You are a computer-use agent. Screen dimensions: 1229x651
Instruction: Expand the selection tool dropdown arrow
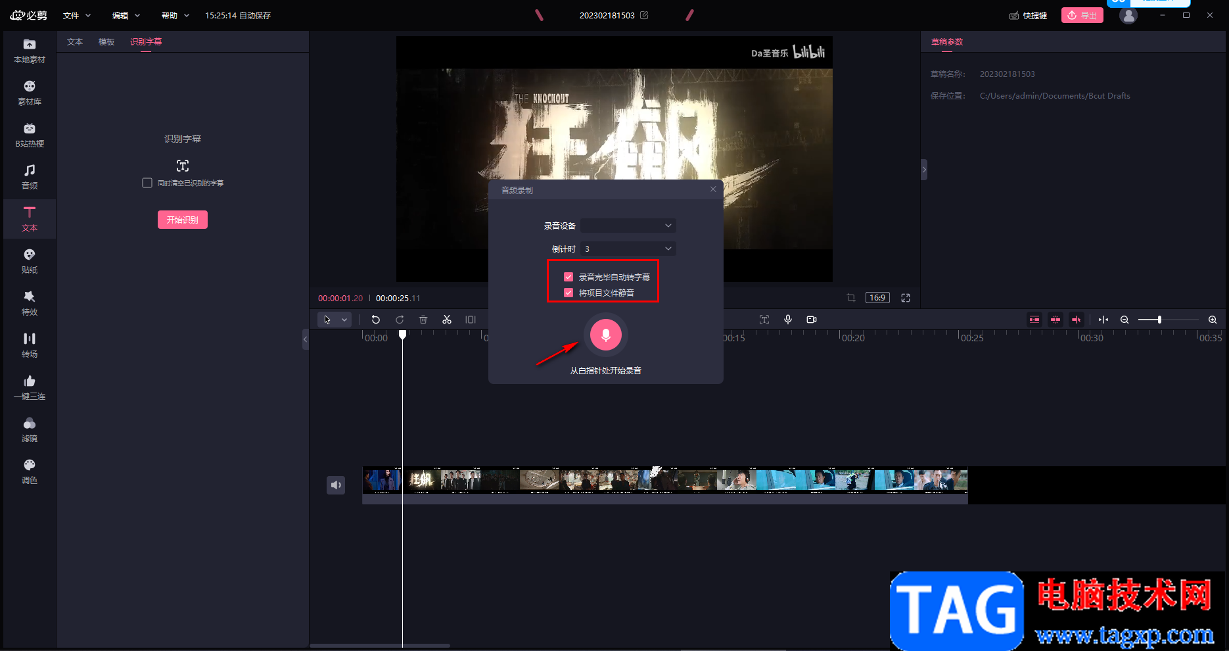[344, 320]
